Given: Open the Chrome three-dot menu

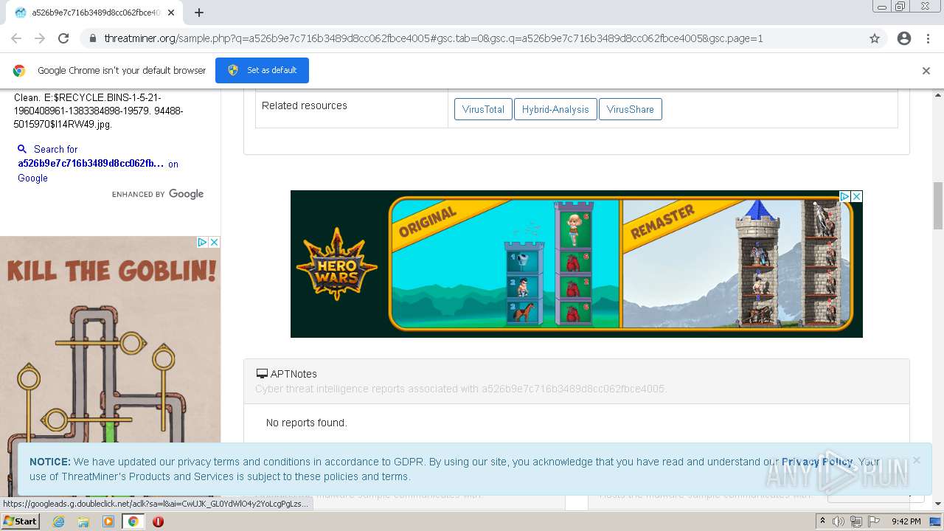Looking at the screenshot, I should pos(928,38).
